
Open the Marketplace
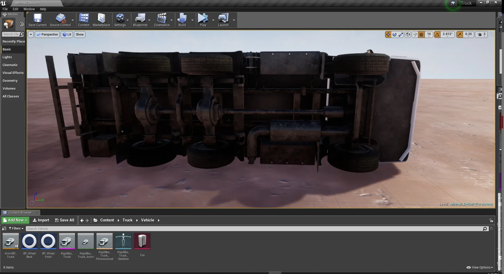click(x=101, y=20)
